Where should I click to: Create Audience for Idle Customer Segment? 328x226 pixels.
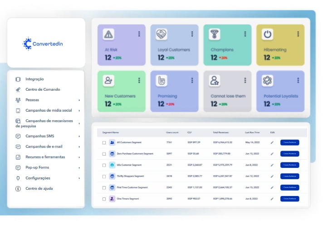coord(290,165)
